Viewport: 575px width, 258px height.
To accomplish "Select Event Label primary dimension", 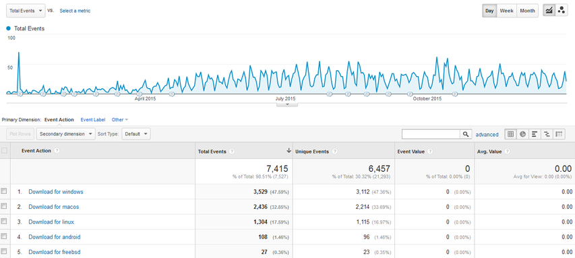I will tap(93, 119).
